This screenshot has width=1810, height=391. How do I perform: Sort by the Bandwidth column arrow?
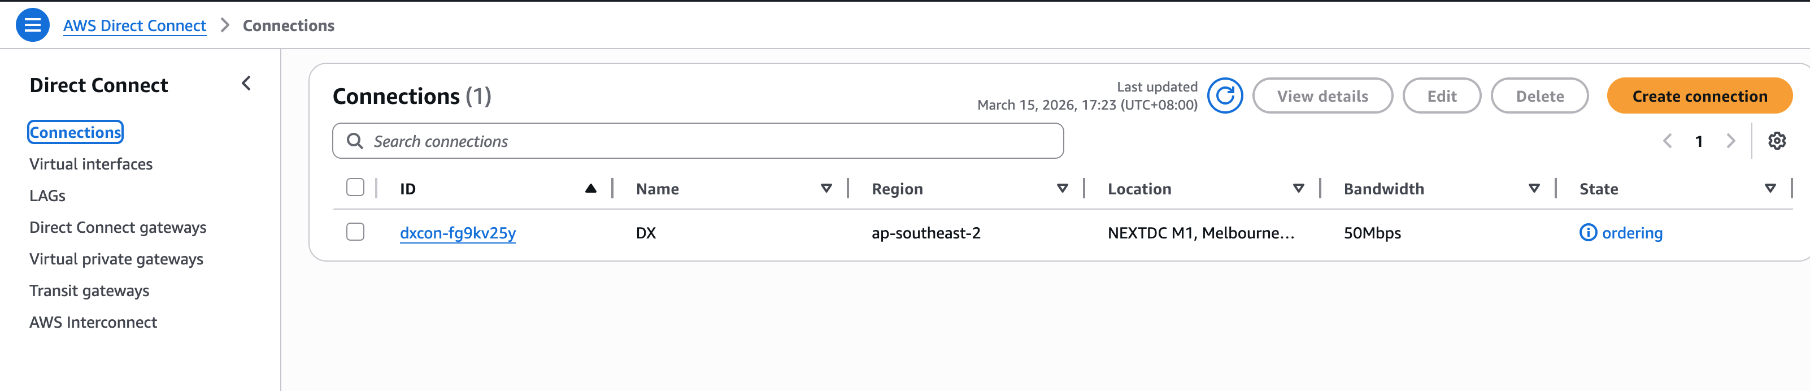click(x=1534, y=189)
